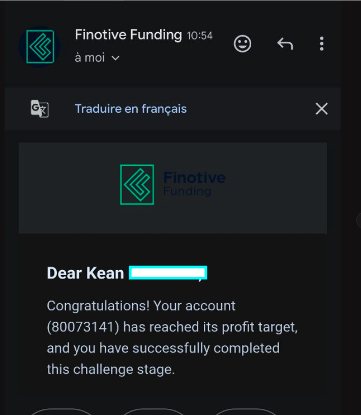Click the bottom-right rounded action button
Viewport: 361px width, 415px height.
point(245,411)
